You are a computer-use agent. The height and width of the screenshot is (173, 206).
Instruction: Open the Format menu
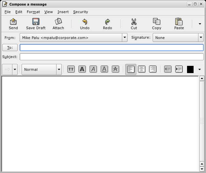click(x=33, y=12)
